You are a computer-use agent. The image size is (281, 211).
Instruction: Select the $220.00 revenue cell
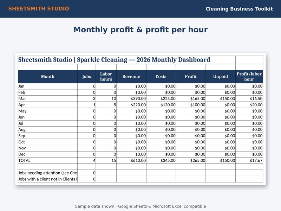tap(131, 105)
